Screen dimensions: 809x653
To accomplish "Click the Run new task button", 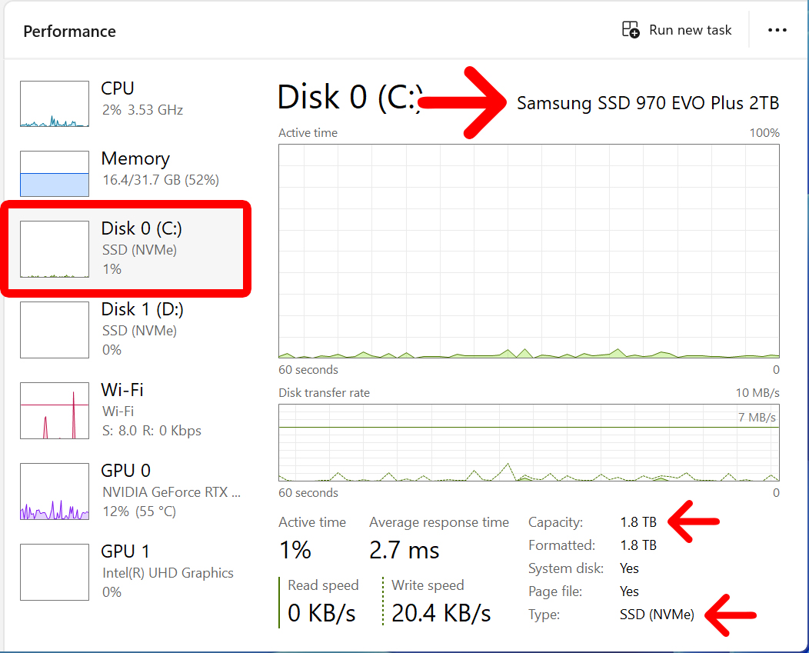I will [x=677, y=29].
